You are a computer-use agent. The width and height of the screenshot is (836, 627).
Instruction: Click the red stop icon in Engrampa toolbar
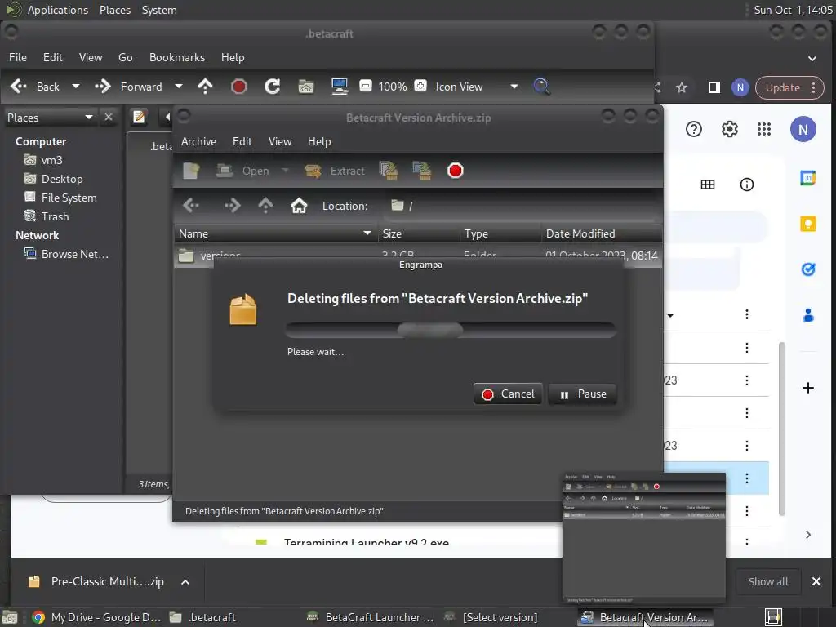tap(456, 171)
